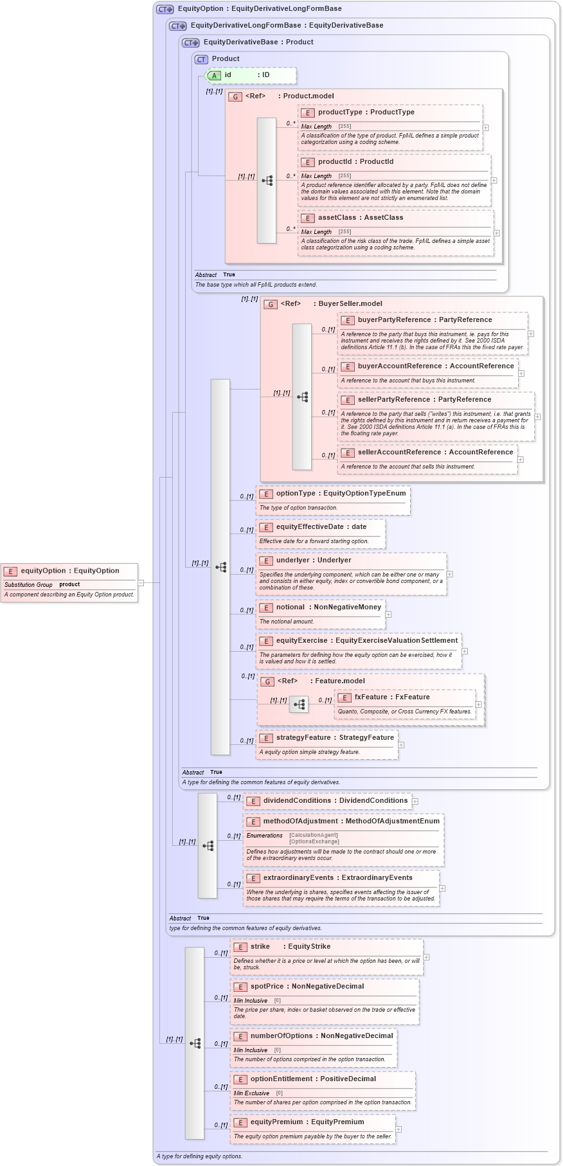
Task: Select the green attribute icon for id
Action: coord(214,76)
